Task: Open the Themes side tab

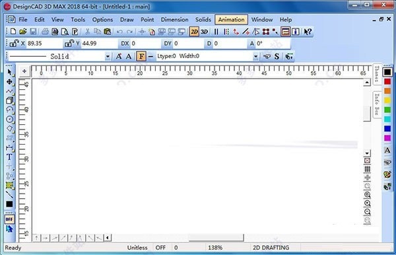Action: (x=377, y=74)
